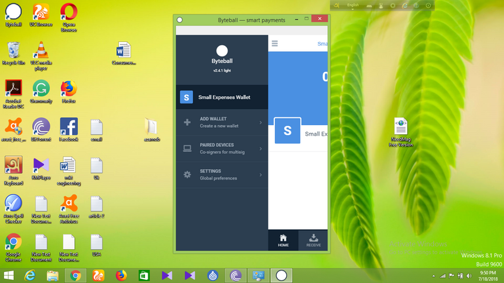
Task: Select the Avro Spell Checker desktop icon
Action: click(13, 209)
